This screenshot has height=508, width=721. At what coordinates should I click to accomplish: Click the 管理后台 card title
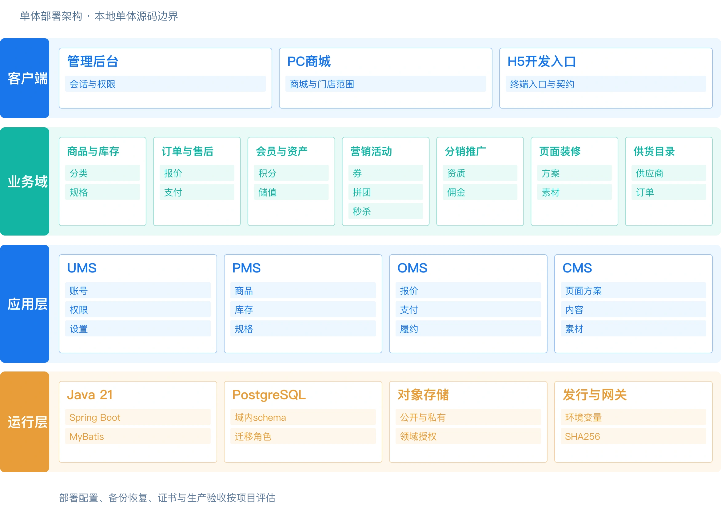(93, 61)
